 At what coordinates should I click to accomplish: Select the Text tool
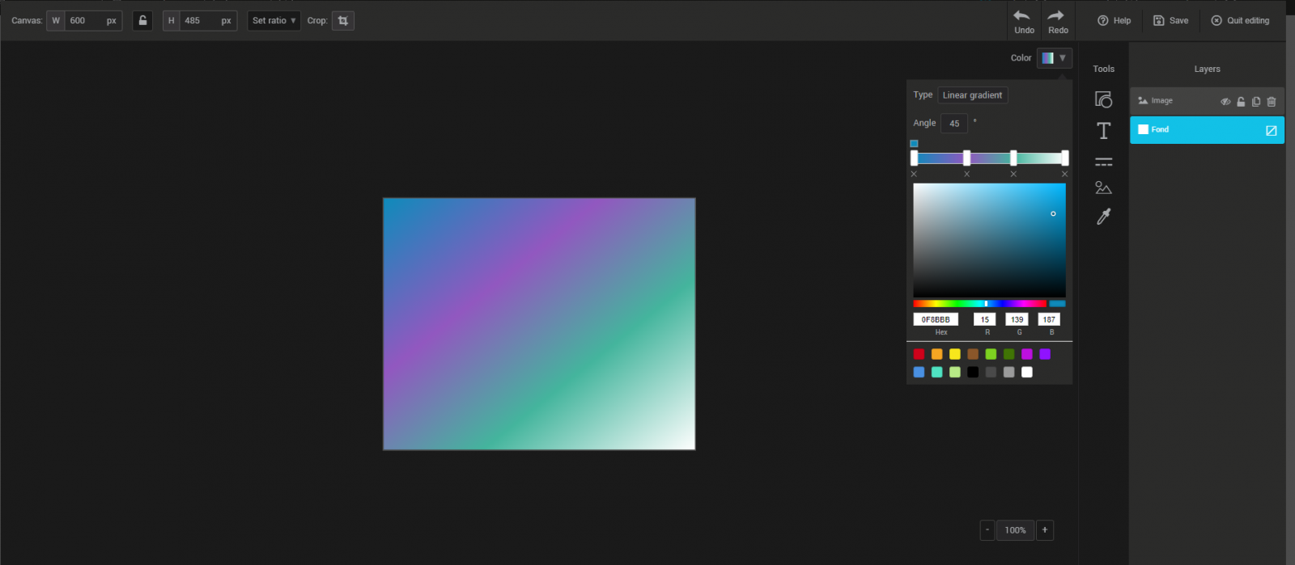(x=1103, y=131)
